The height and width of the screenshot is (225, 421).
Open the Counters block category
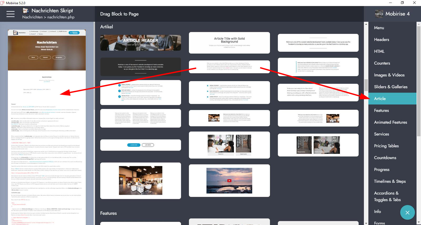pos(382,63)
